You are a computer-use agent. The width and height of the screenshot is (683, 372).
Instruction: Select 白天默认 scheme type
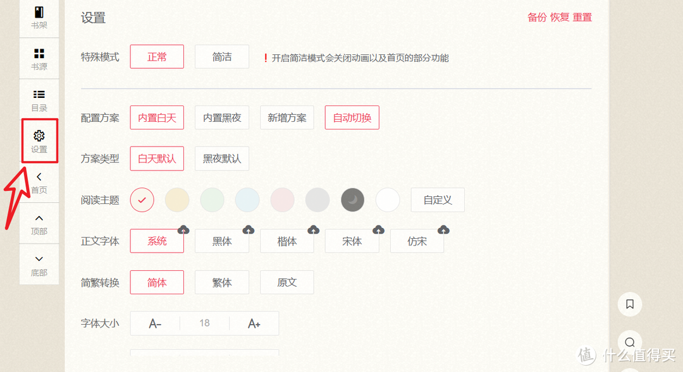pos(157,159)
